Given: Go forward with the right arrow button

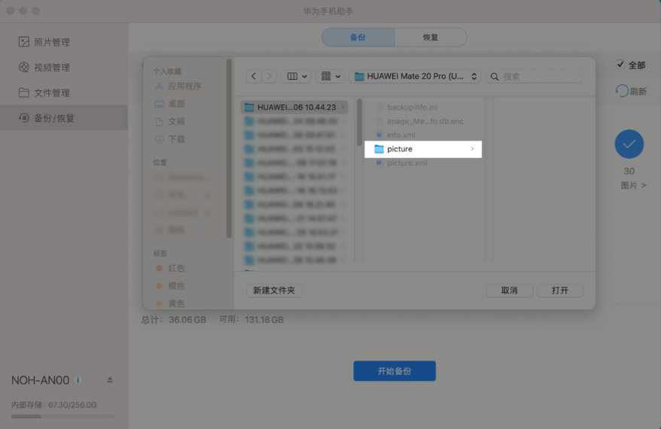Looking at the screenshot, I should coord(270,76).
